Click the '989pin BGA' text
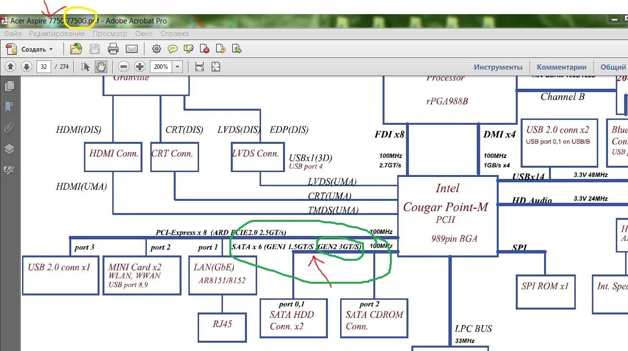The image size is (628, 351). [x=454, y=239]
